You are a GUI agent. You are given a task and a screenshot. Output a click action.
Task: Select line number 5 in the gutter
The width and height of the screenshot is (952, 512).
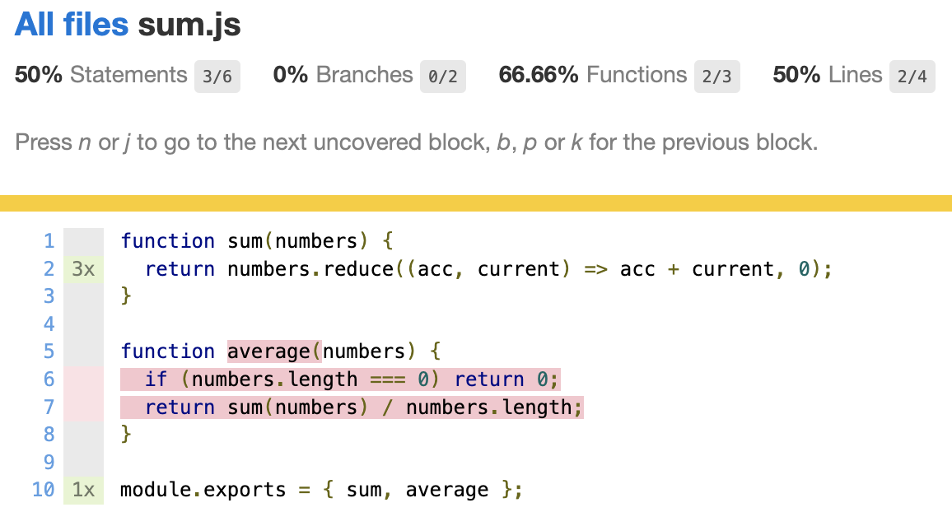click(49, 351)
